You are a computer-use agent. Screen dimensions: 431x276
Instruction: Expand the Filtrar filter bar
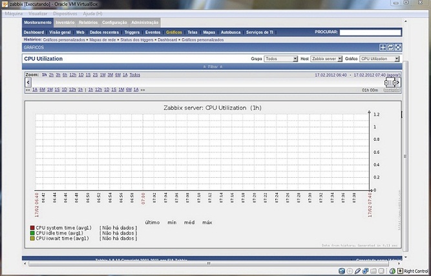coord(213,67)
